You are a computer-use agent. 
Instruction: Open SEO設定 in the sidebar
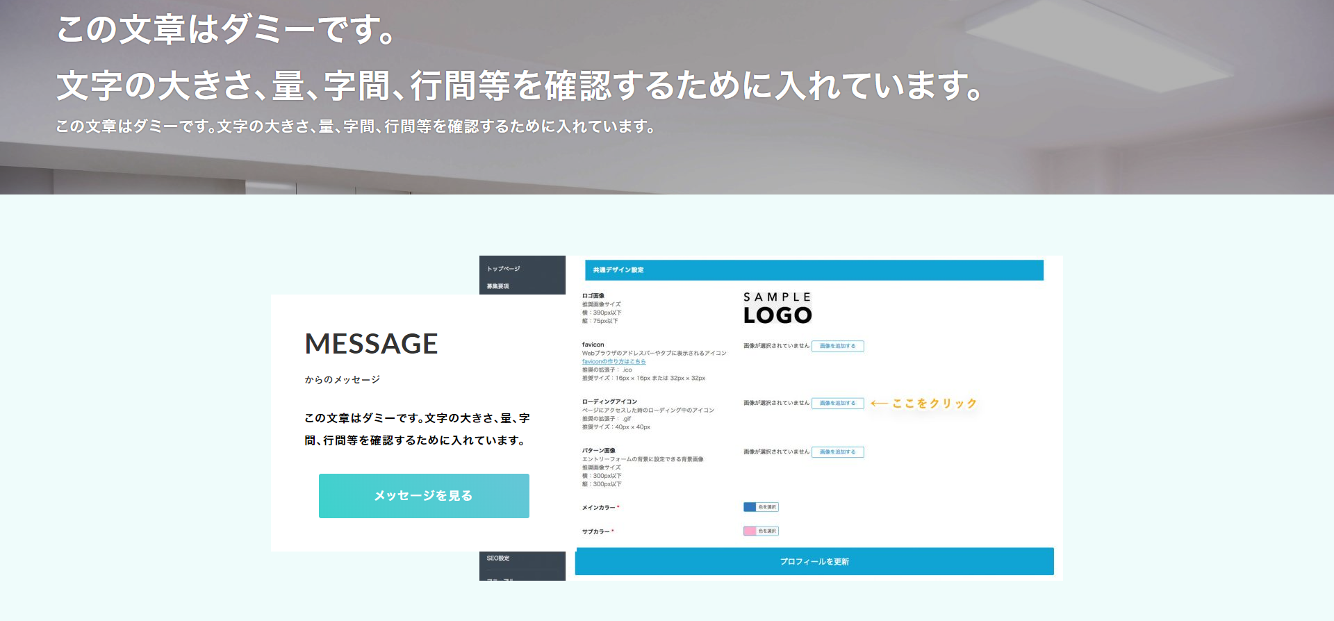498,558
